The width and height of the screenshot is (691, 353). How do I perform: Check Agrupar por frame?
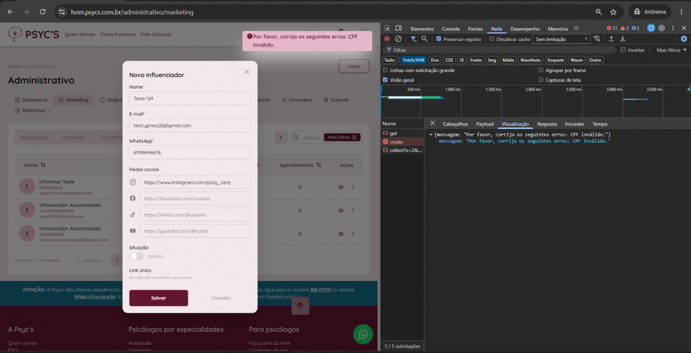point(541,70)
